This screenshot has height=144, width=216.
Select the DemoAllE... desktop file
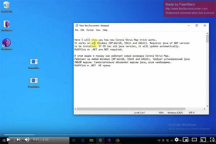point(34,64)
